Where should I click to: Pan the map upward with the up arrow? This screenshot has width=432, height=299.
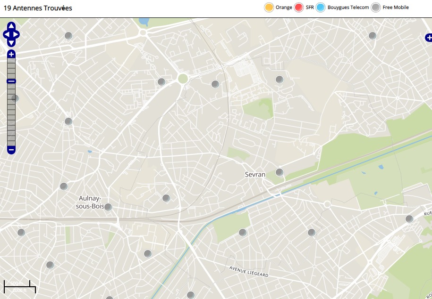click(11, 26)
